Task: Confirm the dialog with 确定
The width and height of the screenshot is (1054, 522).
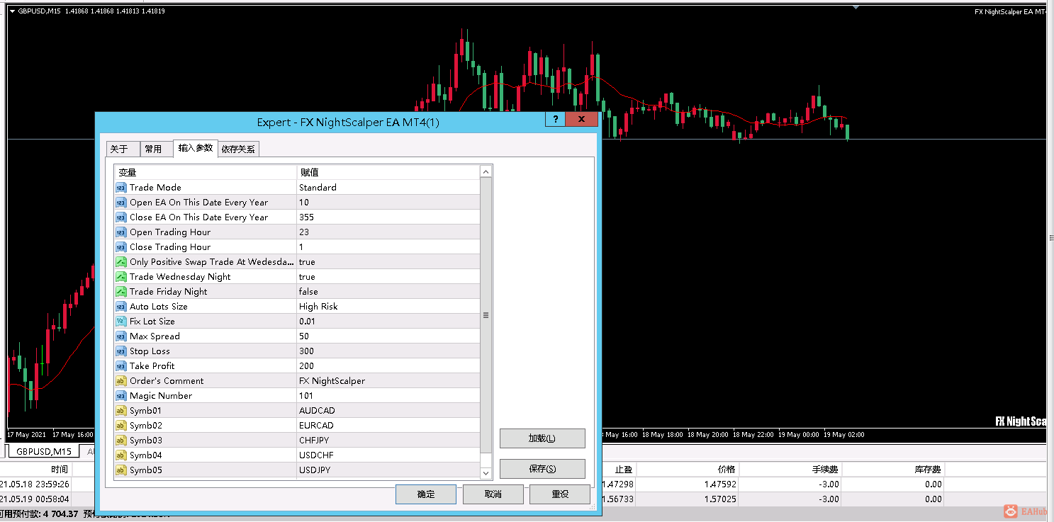Action: pyautogui.click(x=426, y=494)
